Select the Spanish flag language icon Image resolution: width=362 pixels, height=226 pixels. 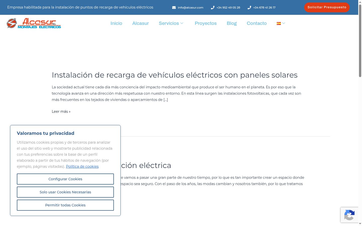point(279,23)
